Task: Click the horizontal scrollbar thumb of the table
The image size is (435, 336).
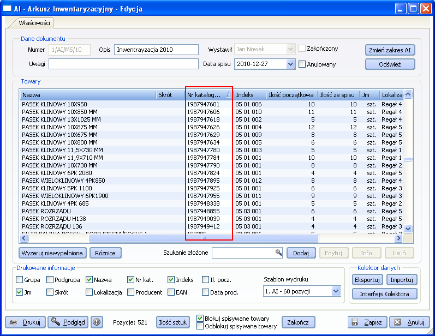Action: (204, 238)
